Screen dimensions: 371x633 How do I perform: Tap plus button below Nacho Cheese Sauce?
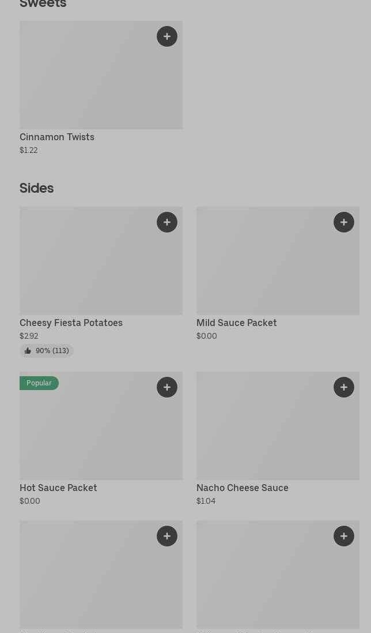tap(344, 536)
